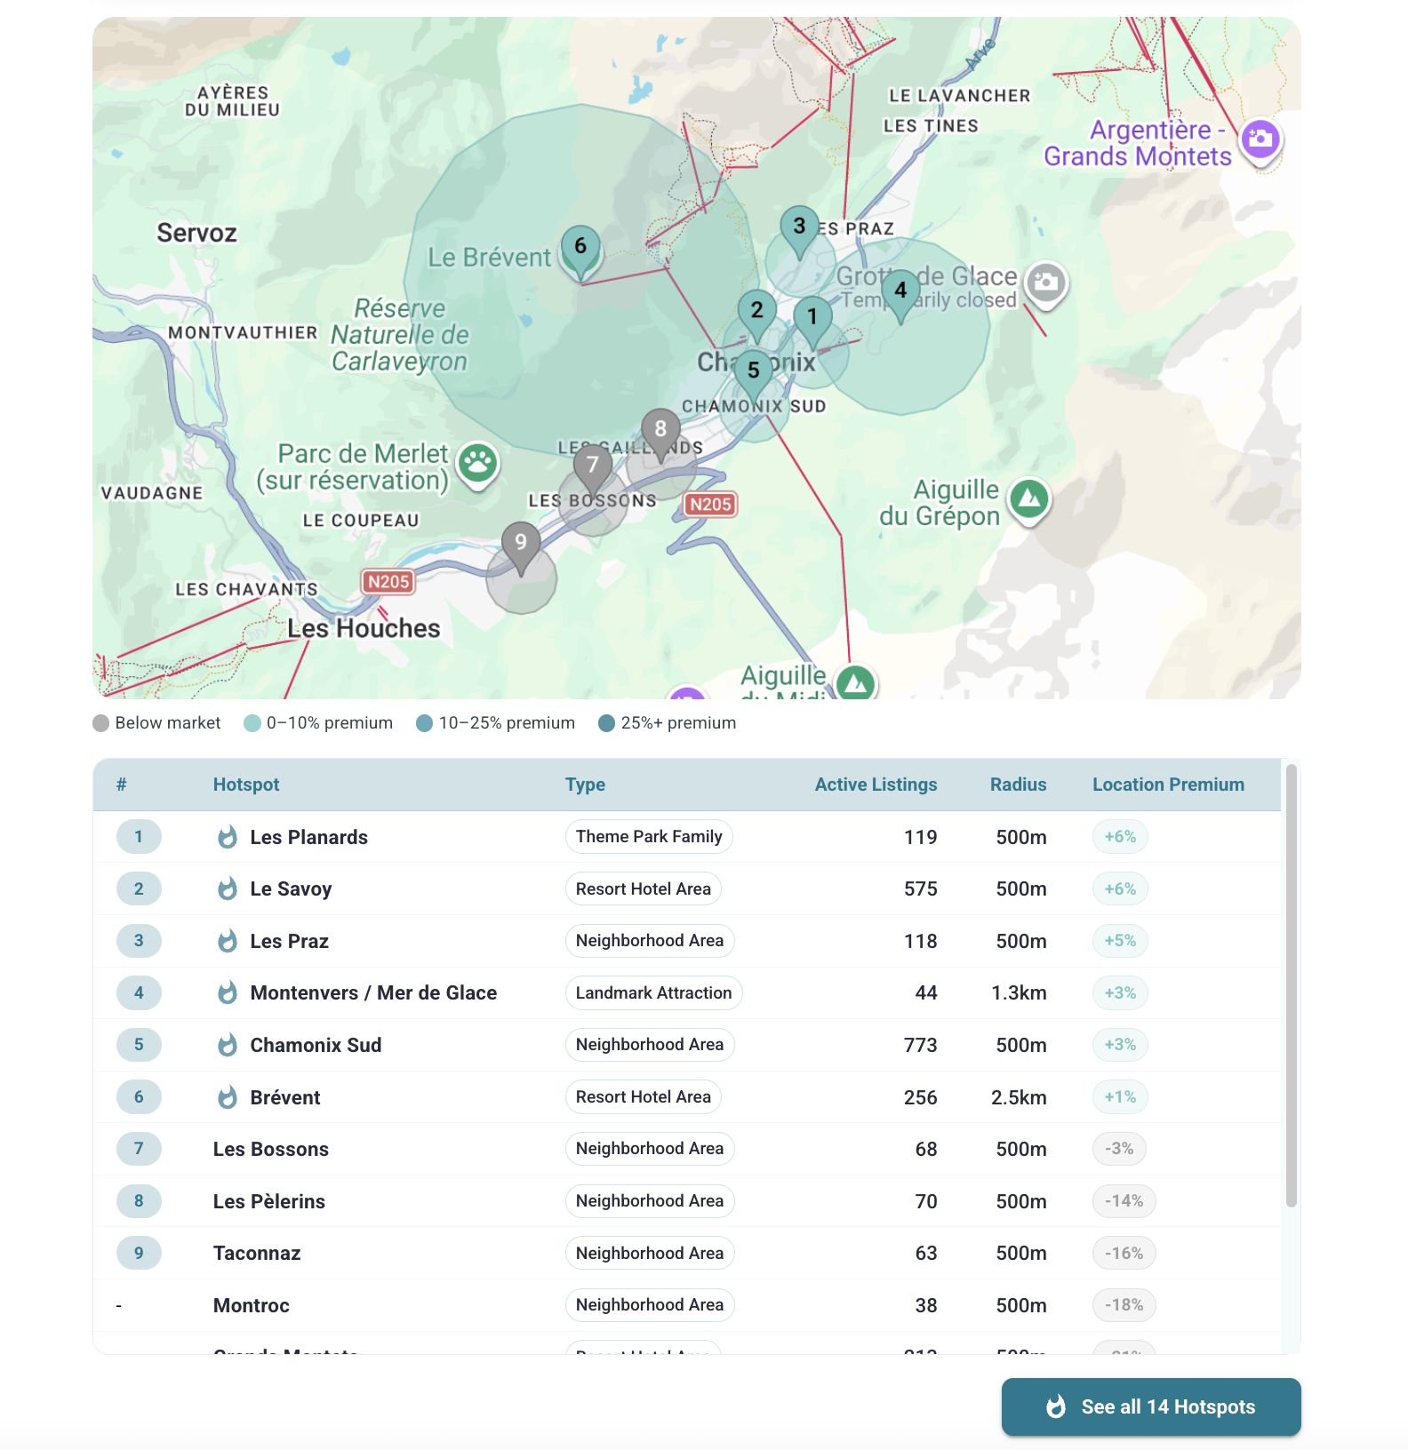Click map pin number 4 near Grotte de Glace

(x=900, y=296)
